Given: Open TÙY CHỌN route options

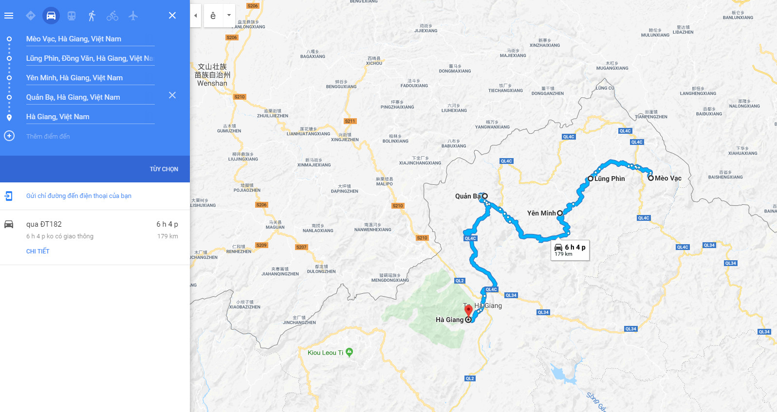Looking at the screenshot, I should (x=164, y=169).
